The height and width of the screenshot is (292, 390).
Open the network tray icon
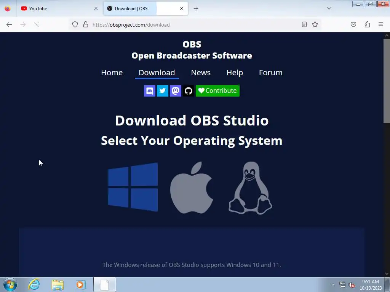tap(342, 285)
